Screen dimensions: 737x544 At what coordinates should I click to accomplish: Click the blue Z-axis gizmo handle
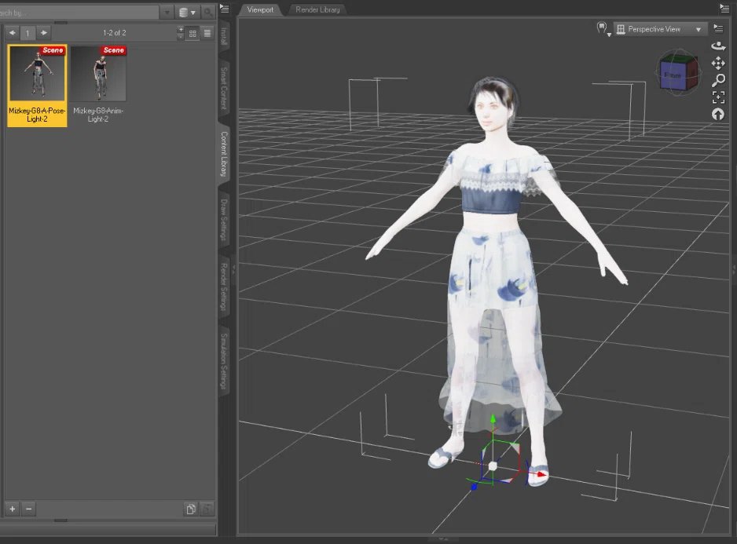474,487
